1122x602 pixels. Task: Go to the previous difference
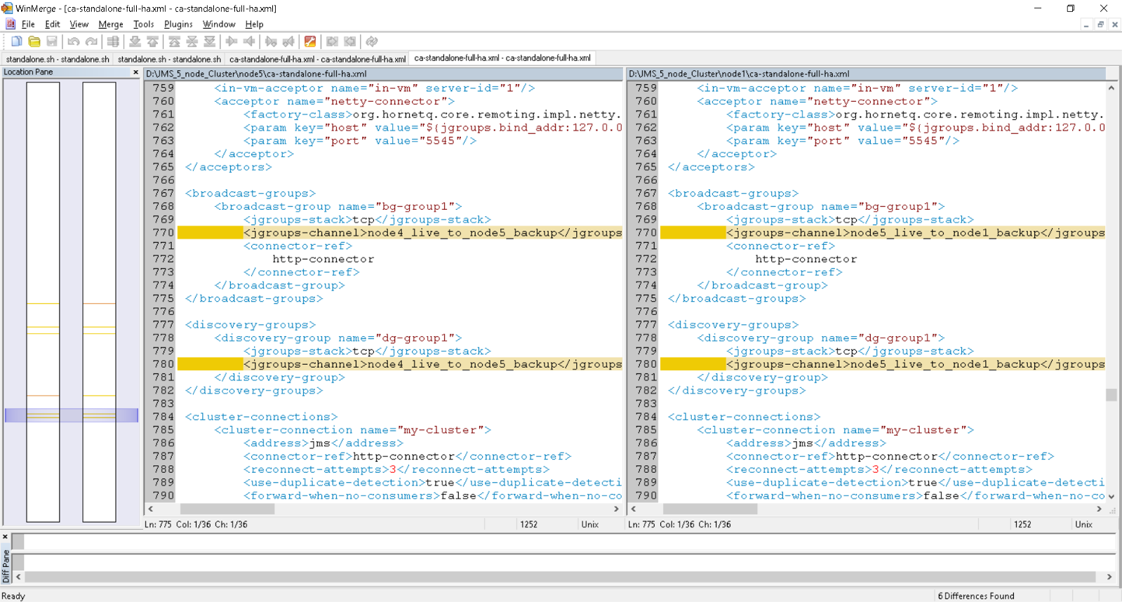tap(152, 41)
